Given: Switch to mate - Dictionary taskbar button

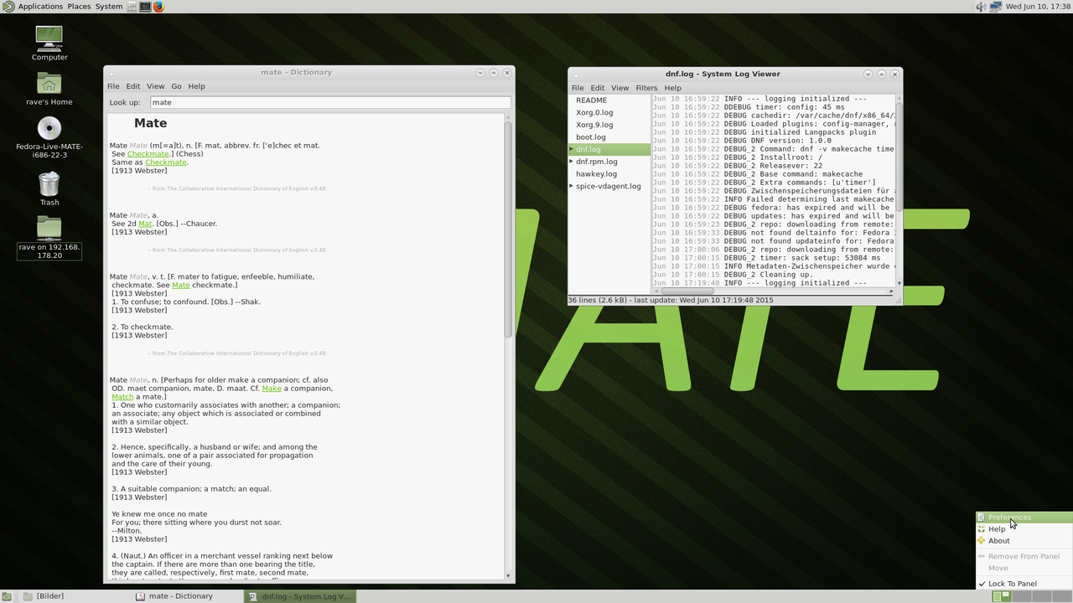Looking at the screenshot, I should (x=180, y=596).
